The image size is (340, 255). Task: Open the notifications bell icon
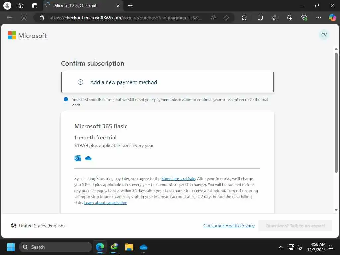pyautogui.click(x=331, y=247)
